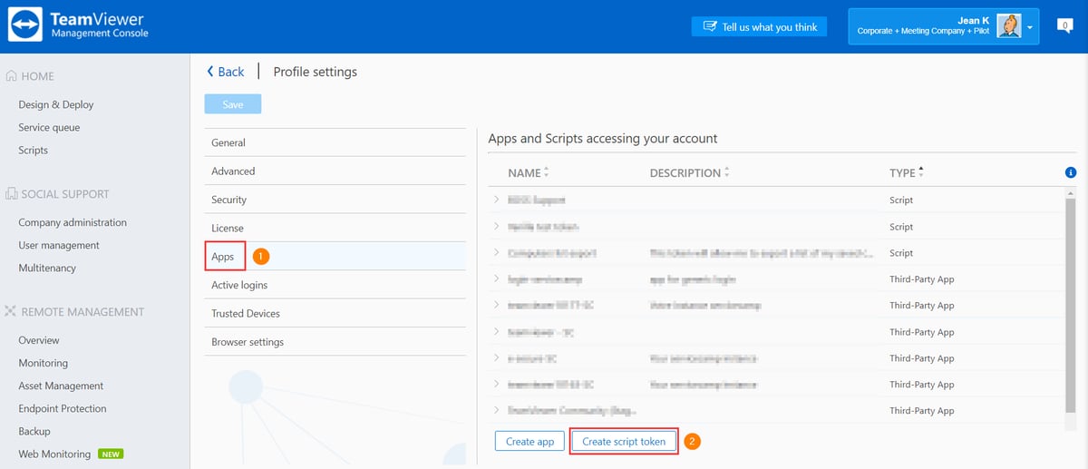Click Jean K's profile avatar
The height and width of the screenshot is (469, 1088).
pyautogui.click(x=1008, y=26)
